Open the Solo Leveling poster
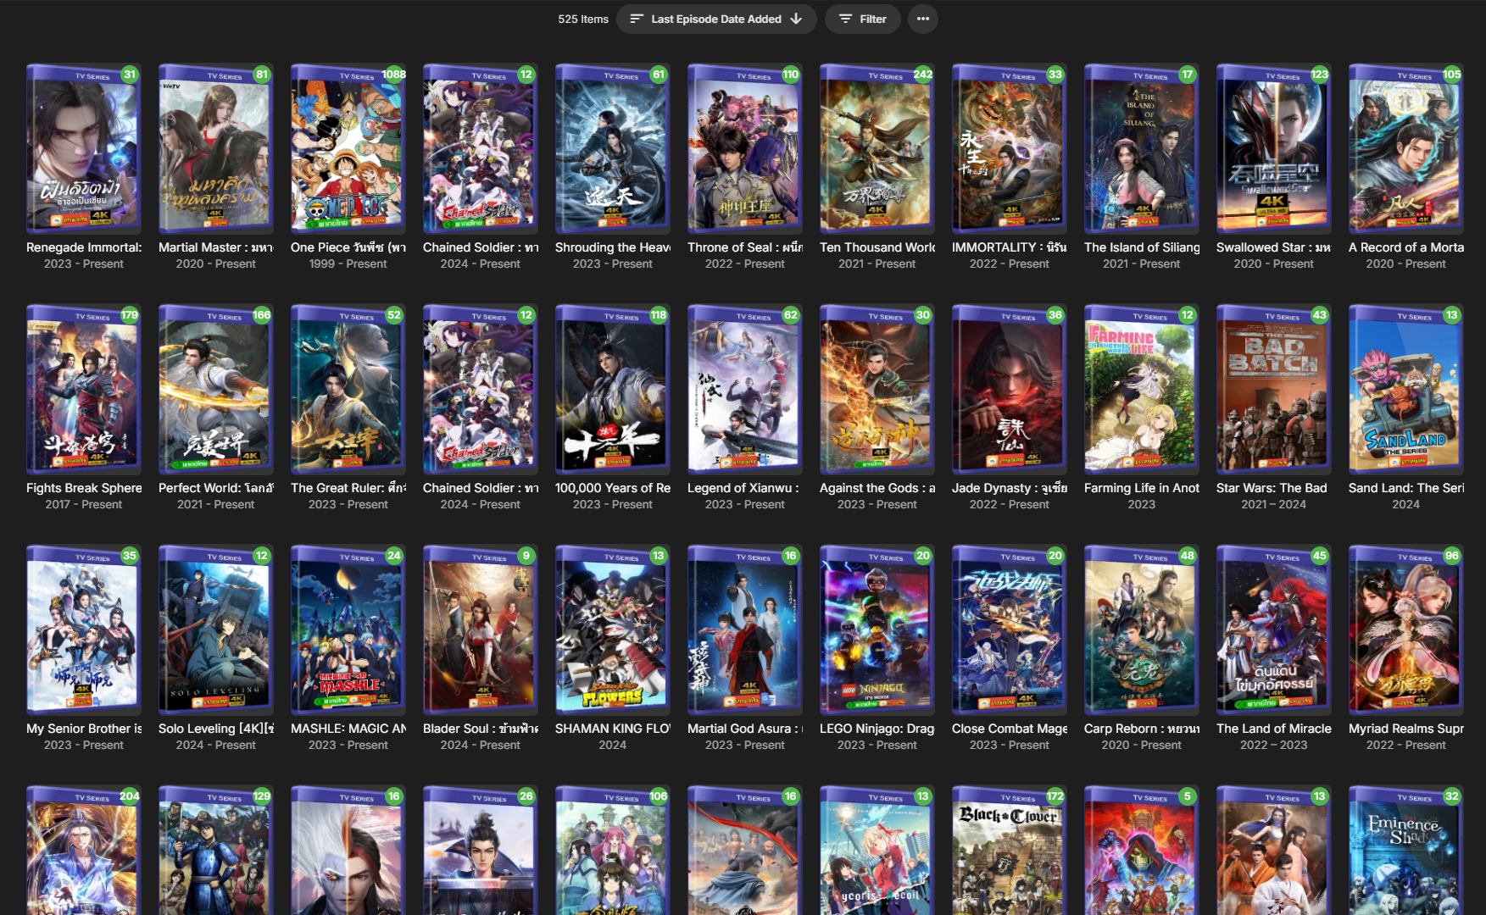This screenshot has width=1486, height=915. [x=215, y=630]
